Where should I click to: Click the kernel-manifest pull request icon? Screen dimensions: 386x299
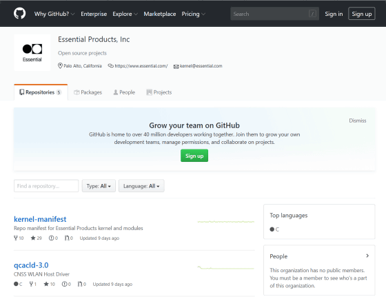point(67,238)
